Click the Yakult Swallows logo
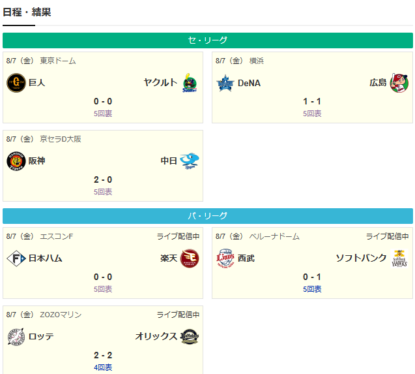The width and height of the screenshot is (415, 374). (x=190, y=83)
